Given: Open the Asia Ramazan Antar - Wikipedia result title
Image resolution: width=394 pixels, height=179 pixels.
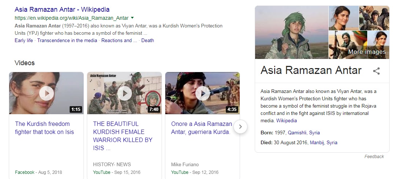Looking at the screenshot, I should pos(62,10).
